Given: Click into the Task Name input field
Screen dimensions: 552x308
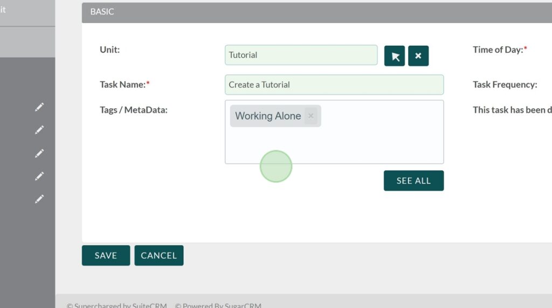Looking at the screenshot, I should tap(334, 85).
